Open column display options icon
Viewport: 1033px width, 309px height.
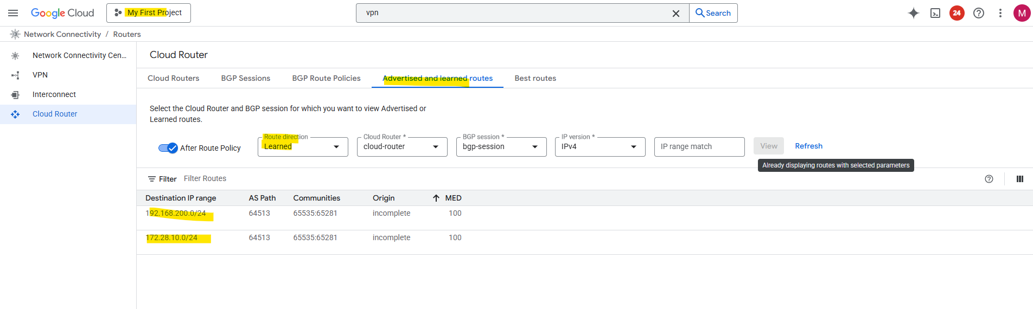[x=1019, y=179]
